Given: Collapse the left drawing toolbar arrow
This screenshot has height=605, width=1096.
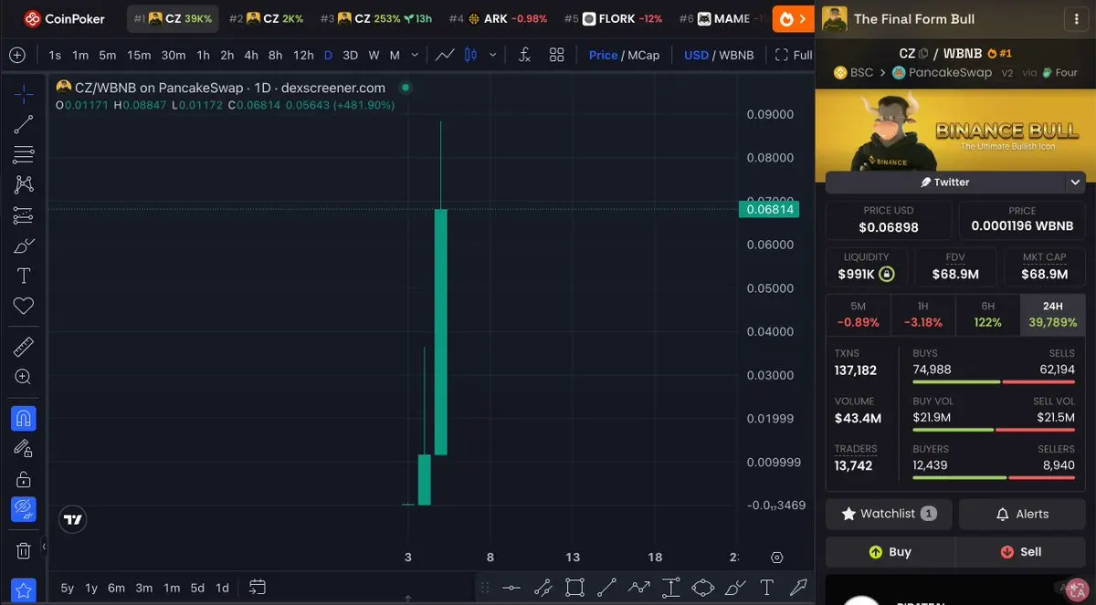Looking at the screenshot, I should pyautogui.click(x=44, y=547).
